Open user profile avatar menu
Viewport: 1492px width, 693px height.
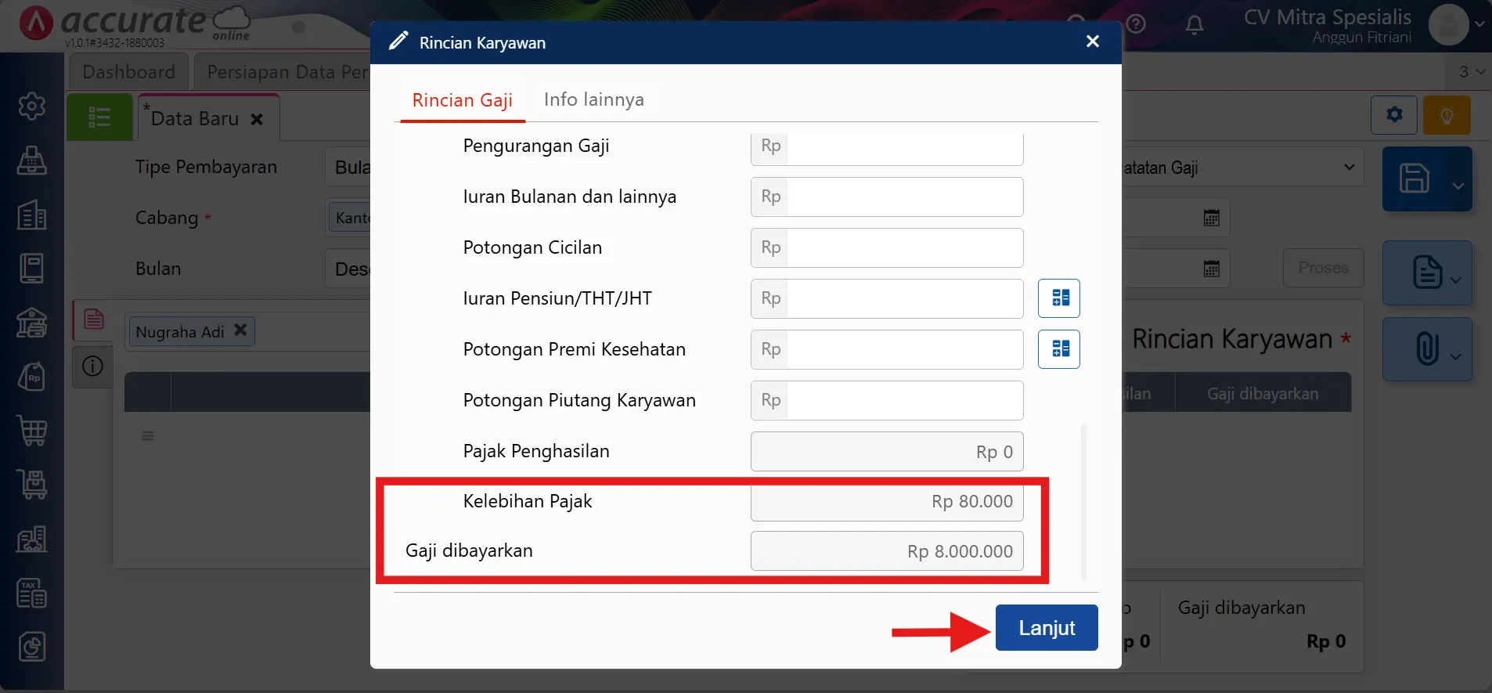[x=1448, y=24]
